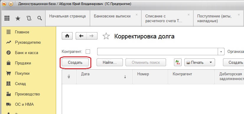Click the second Создать button after Печать
Viewport: 244px width, 114px height.
[234, 62]
